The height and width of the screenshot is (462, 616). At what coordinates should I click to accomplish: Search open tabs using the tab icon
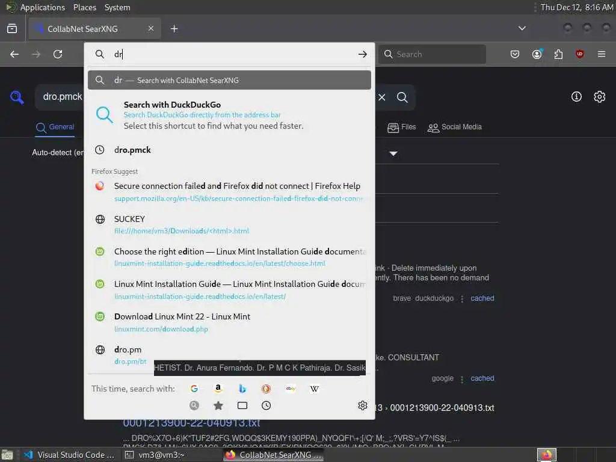pyautogui.click(x=242, y=405)
